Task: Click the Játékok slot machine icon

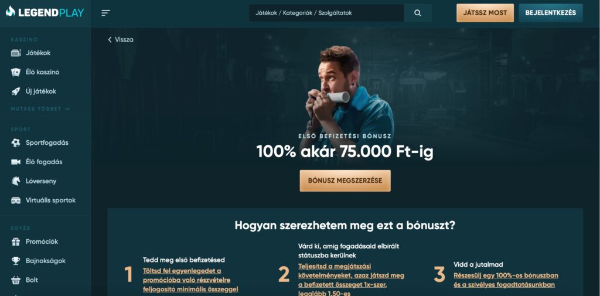Action: [x=16, y=53]
